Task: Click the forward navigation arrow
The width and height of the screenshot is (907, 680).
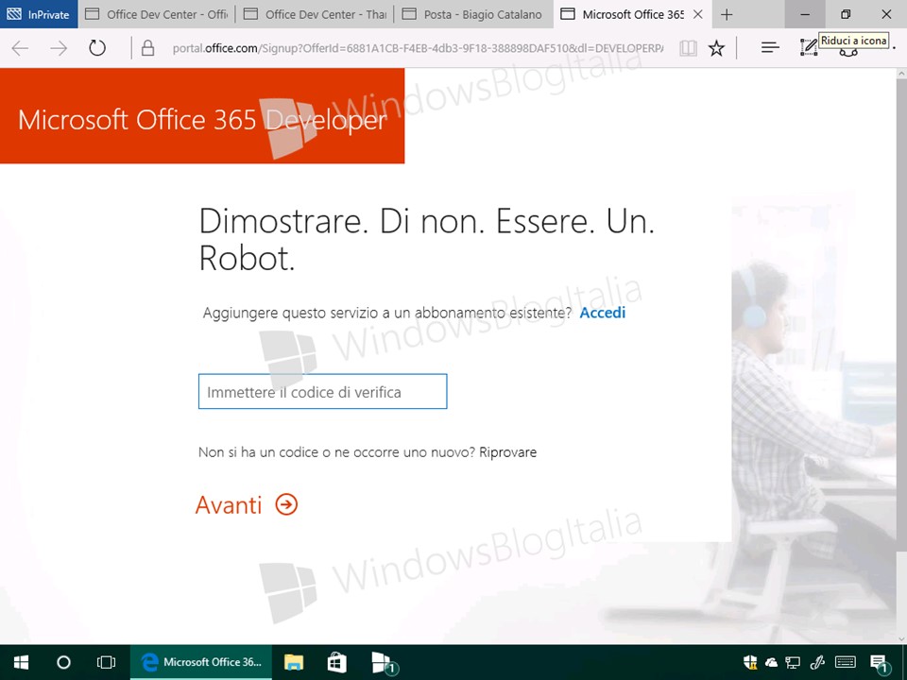Action: [x=59, y=48]
